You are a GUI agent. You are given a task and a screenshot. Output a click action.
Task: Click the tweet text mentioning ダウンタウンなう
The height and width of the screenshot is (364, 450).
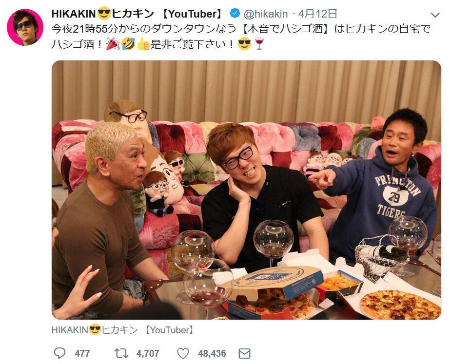[241, 37]
